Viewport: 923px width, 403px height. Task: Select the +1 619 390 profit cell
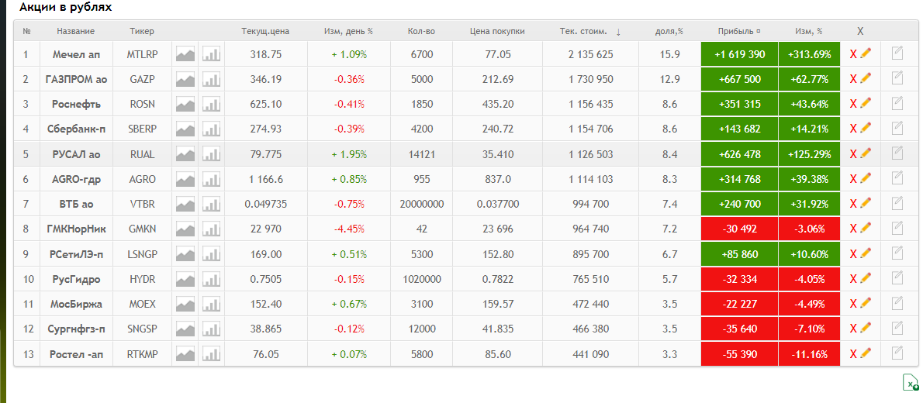tap(739, 54)
